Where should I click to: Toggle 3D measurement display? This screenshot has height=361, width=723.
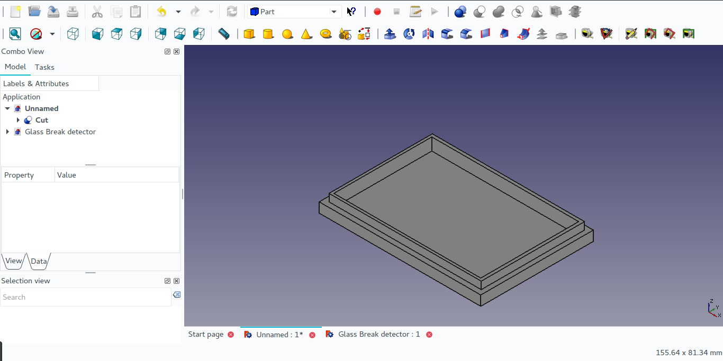(670, 34)
